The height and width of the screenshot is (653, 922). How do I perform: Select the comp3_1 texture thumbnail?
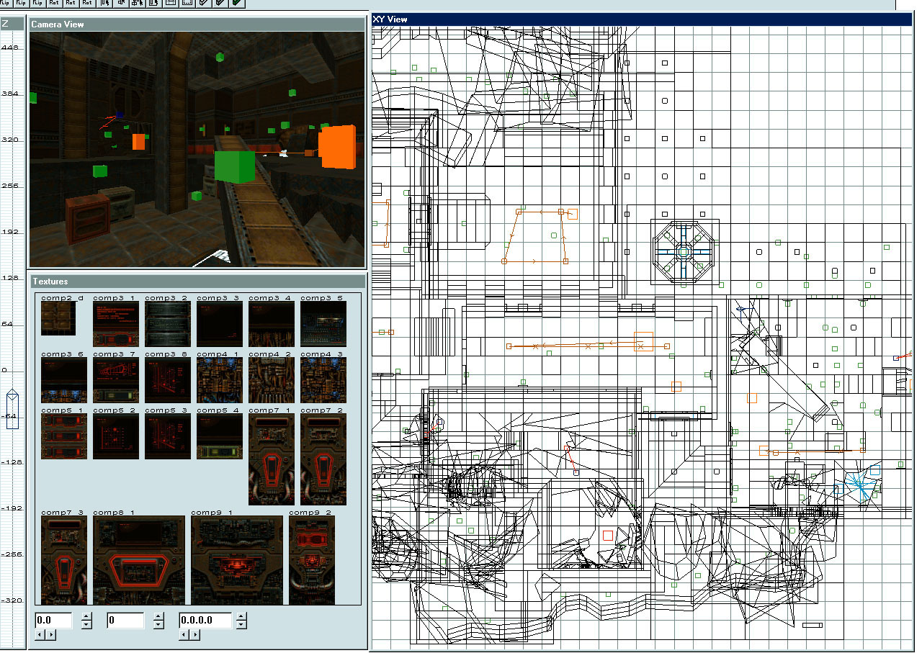pos(116,324)
